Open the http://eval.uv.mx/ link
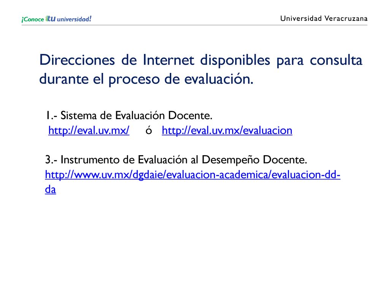 tap(89, 131)
